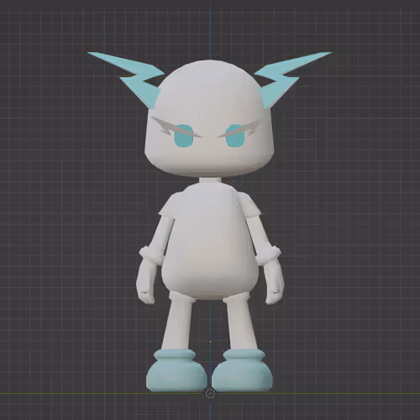Select the character's hand on screen-right
This screenshot has height=420, width=420.
coord(275,280)
